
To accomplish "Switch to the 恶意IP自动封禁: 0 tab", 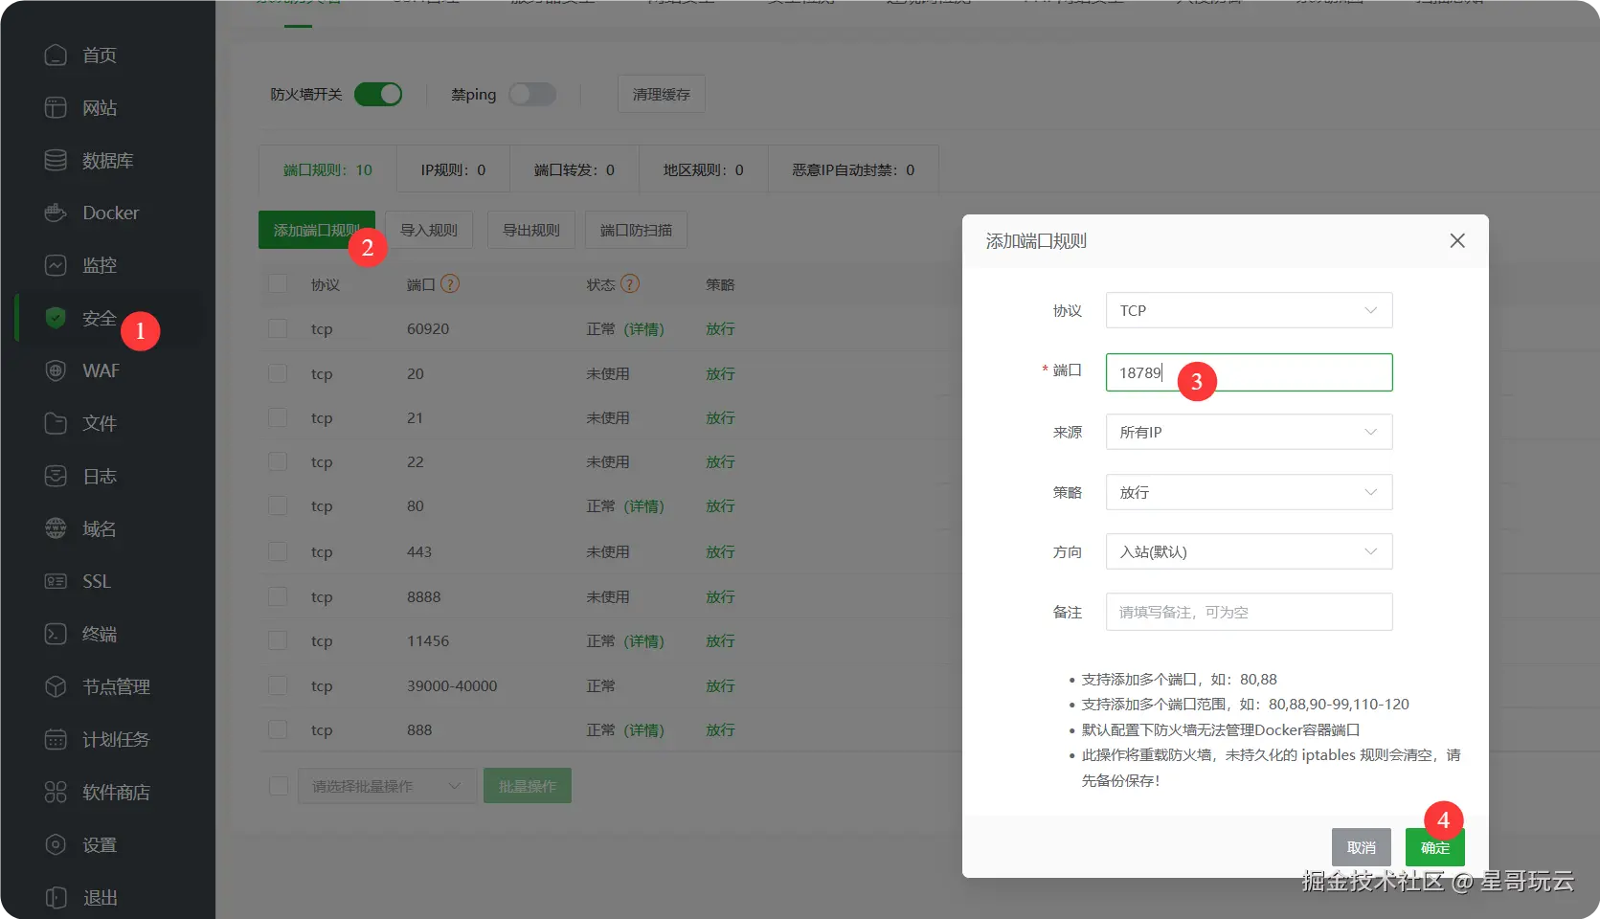I will [x=853, y=169].
